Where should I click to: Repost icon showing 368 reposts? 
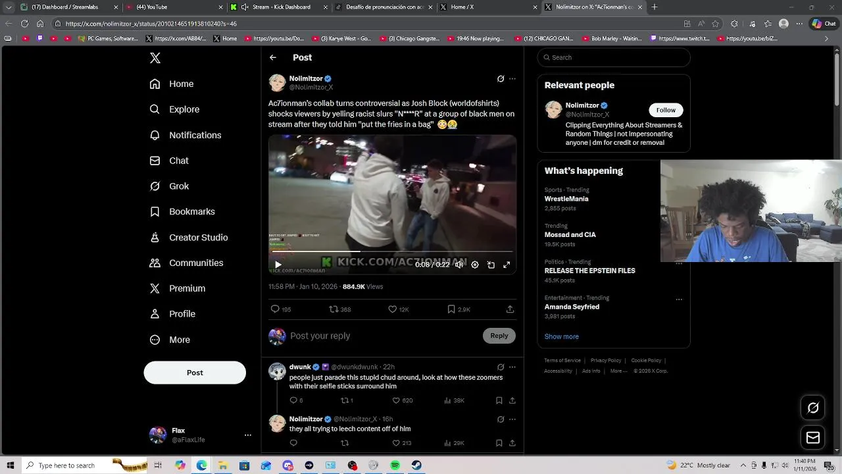pos(340,309)
